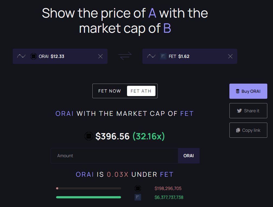The width and height of the screenshot is (273, 207).
Task: Click the ORAI unit label beside Amount
Action: point(188,156)
